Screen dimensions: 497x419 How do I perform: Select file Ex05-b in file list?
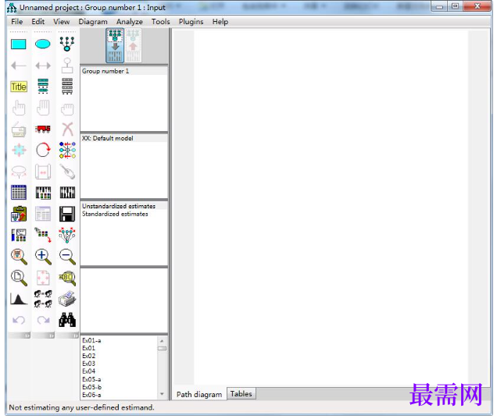pos(91,387)
